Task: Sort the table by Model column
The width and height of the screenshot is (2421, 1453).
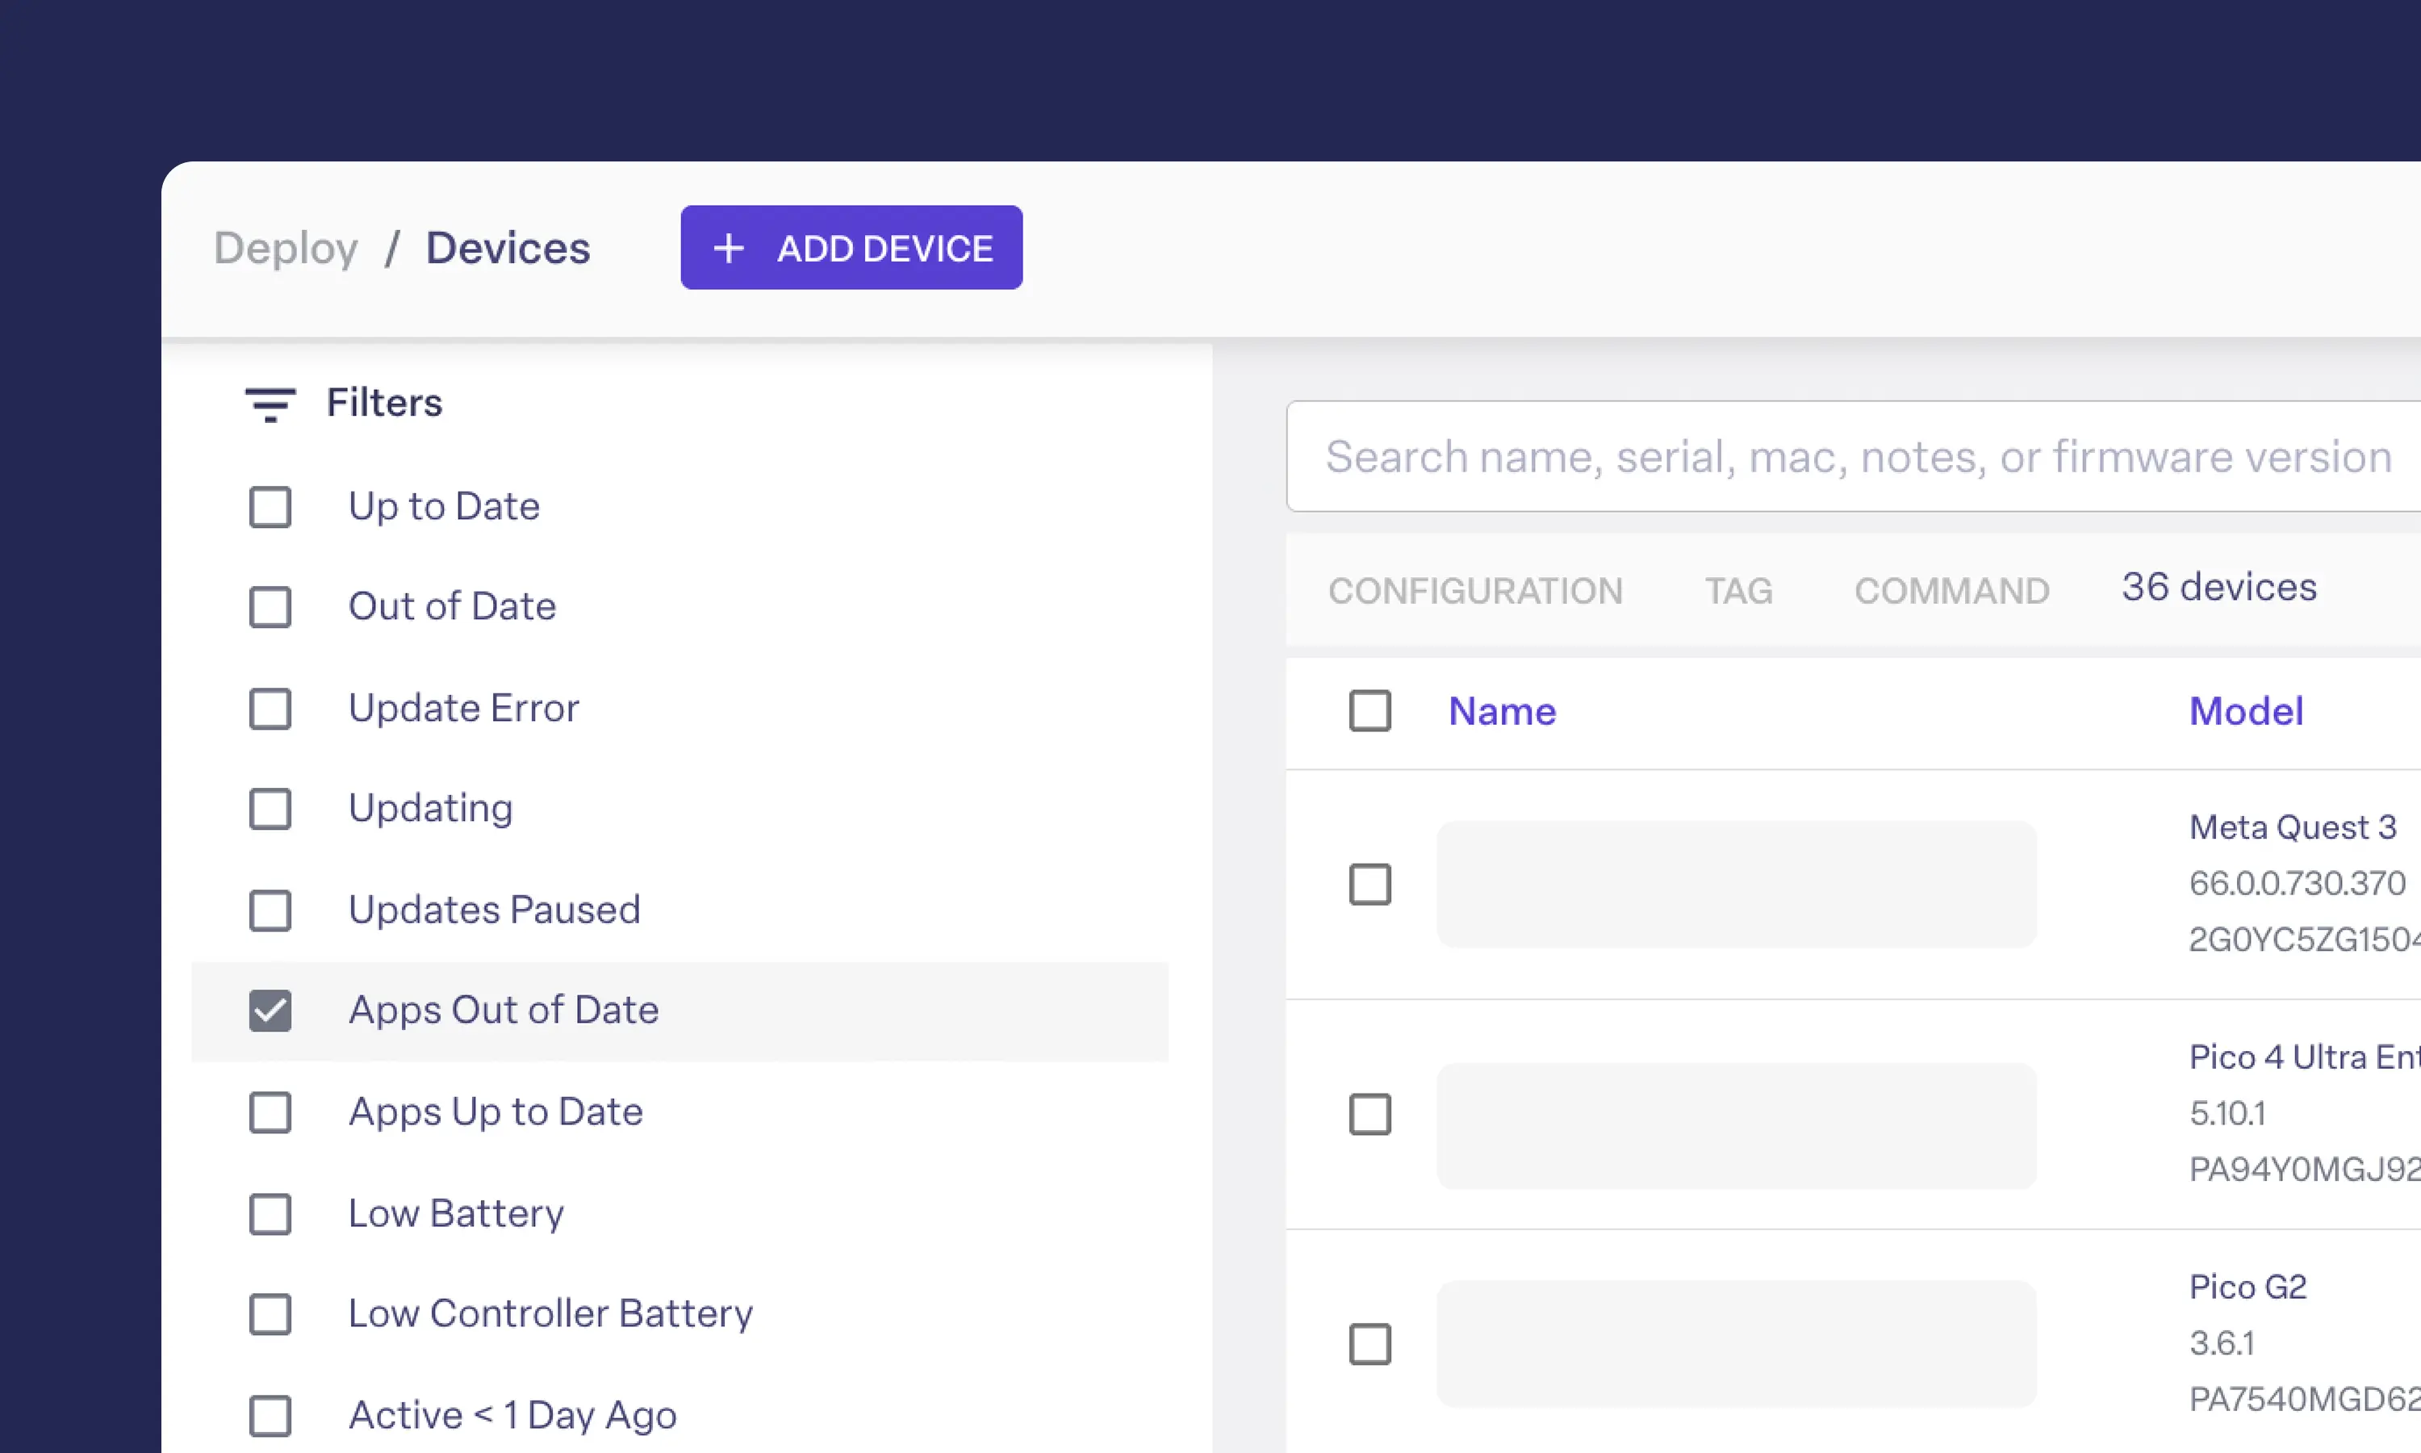Action: coord(2246,711)
